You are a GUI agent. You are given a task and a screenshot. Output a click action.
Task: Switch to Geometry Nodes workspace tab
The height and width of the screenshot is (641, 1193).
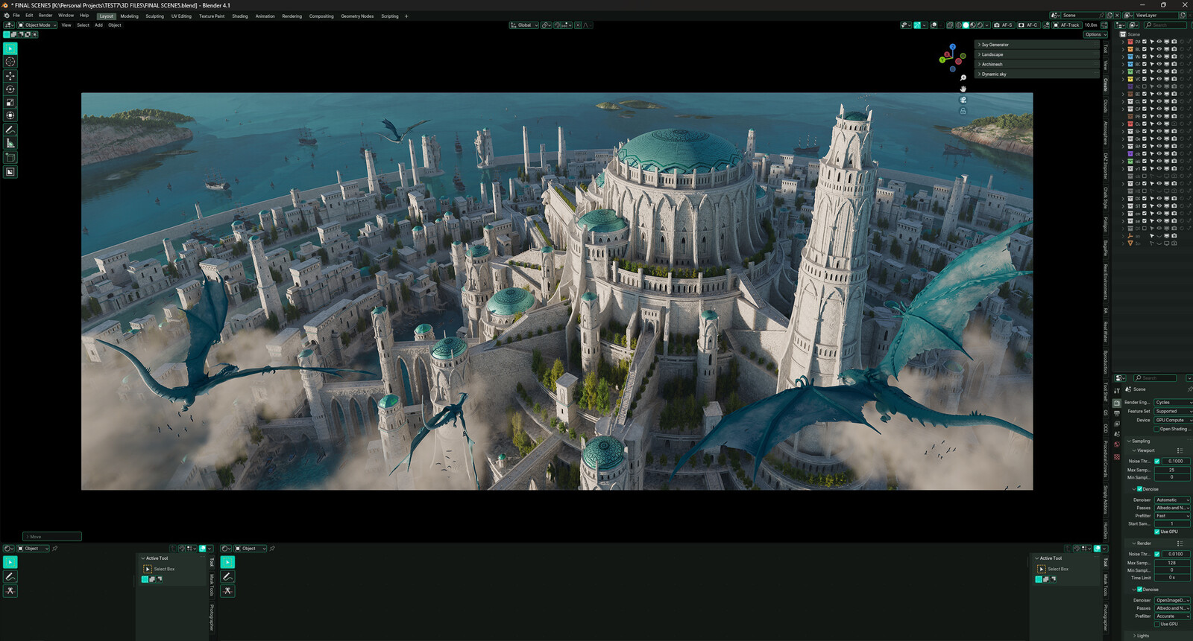[x=357, y=16]
